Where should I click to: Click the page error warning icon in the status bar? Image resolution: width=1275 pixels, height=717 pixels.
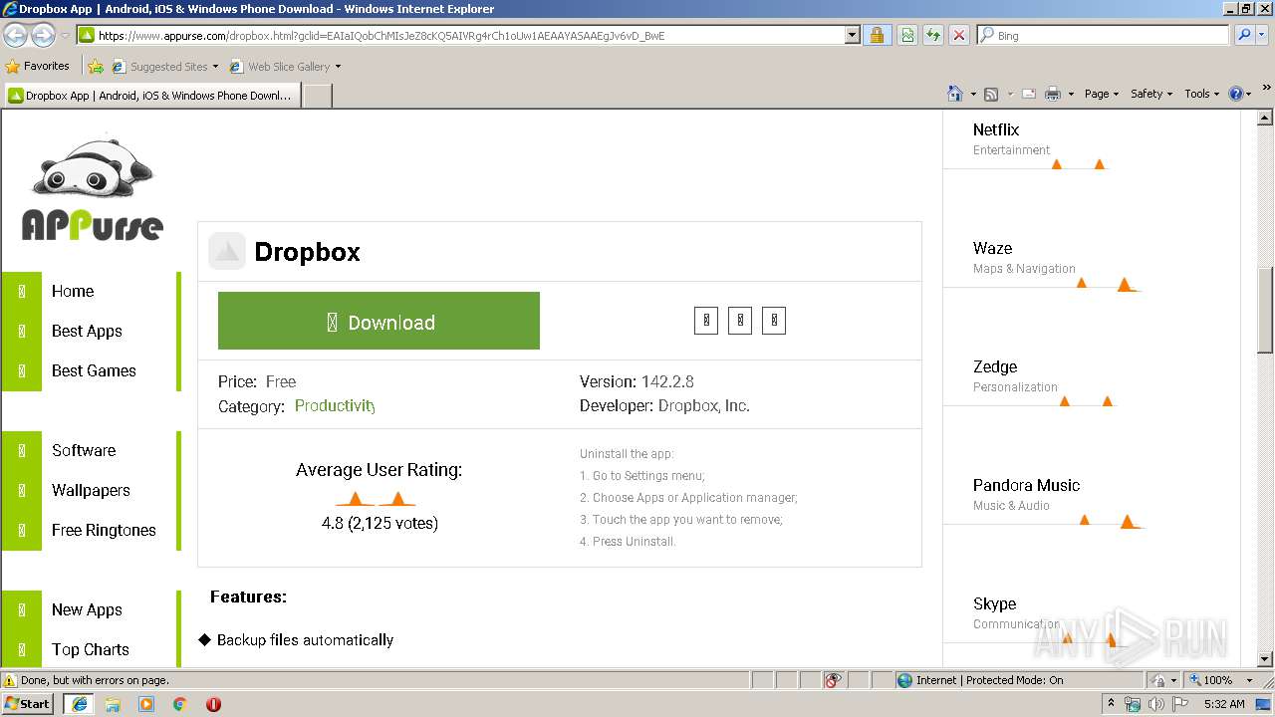pos(10,680)
